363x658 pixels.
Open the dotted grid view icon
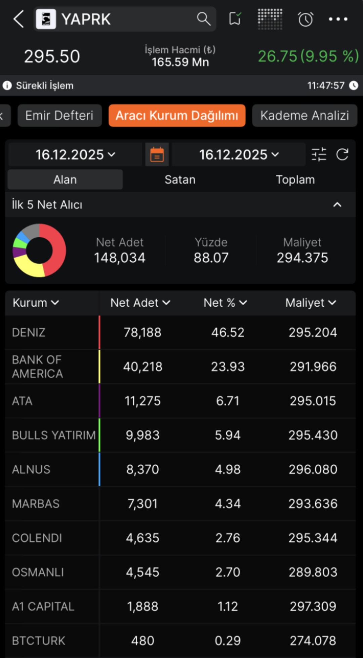[x=270, y=19]
